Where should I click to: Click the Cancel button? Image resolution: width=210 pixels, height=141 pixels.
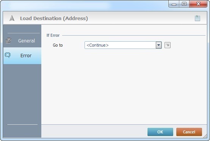point(189,132)
